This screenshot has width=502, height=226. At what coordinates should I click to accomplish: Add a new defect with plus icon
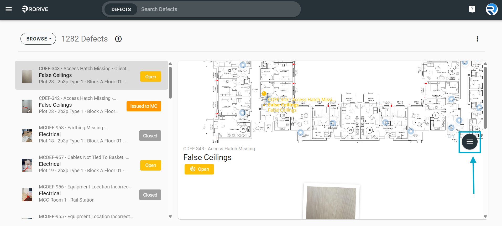tap(118, 39)
